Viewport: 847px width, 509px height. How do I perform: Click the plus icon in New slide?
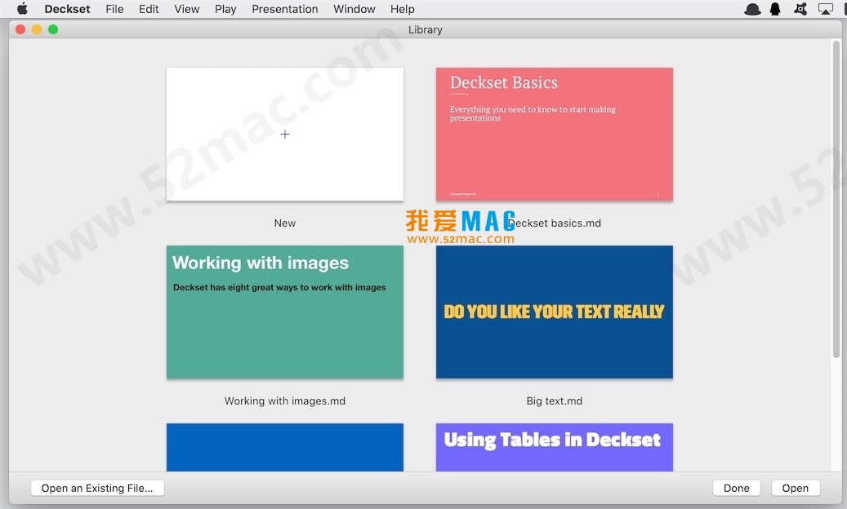coord(285,135)
